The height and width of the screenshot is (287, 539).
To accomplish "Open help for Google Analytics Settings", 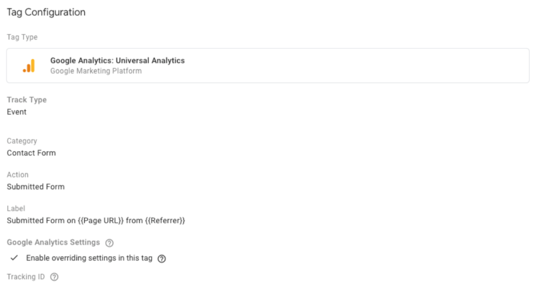I will coord(109,243).
